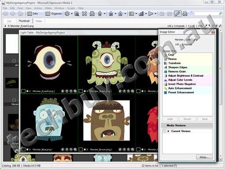This screenshot has height=169, width=225.
Task: Show the Organize panel
Action: (x=53, y=14)
